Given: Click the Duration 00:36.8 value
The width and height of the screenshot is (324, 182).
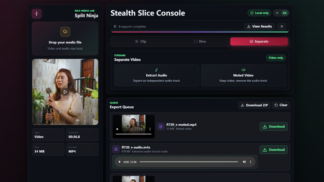Looking at the screenshot, I should [74, 137].
